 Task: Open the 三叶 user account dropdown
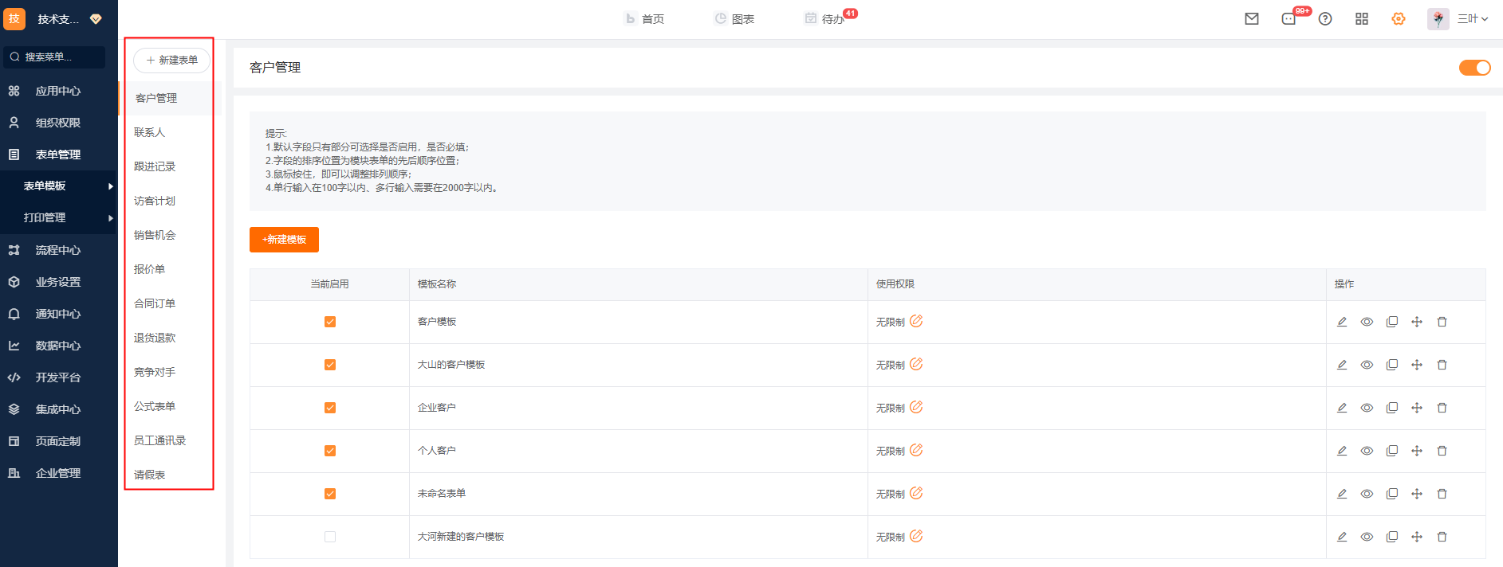(x=1472, y=19)
